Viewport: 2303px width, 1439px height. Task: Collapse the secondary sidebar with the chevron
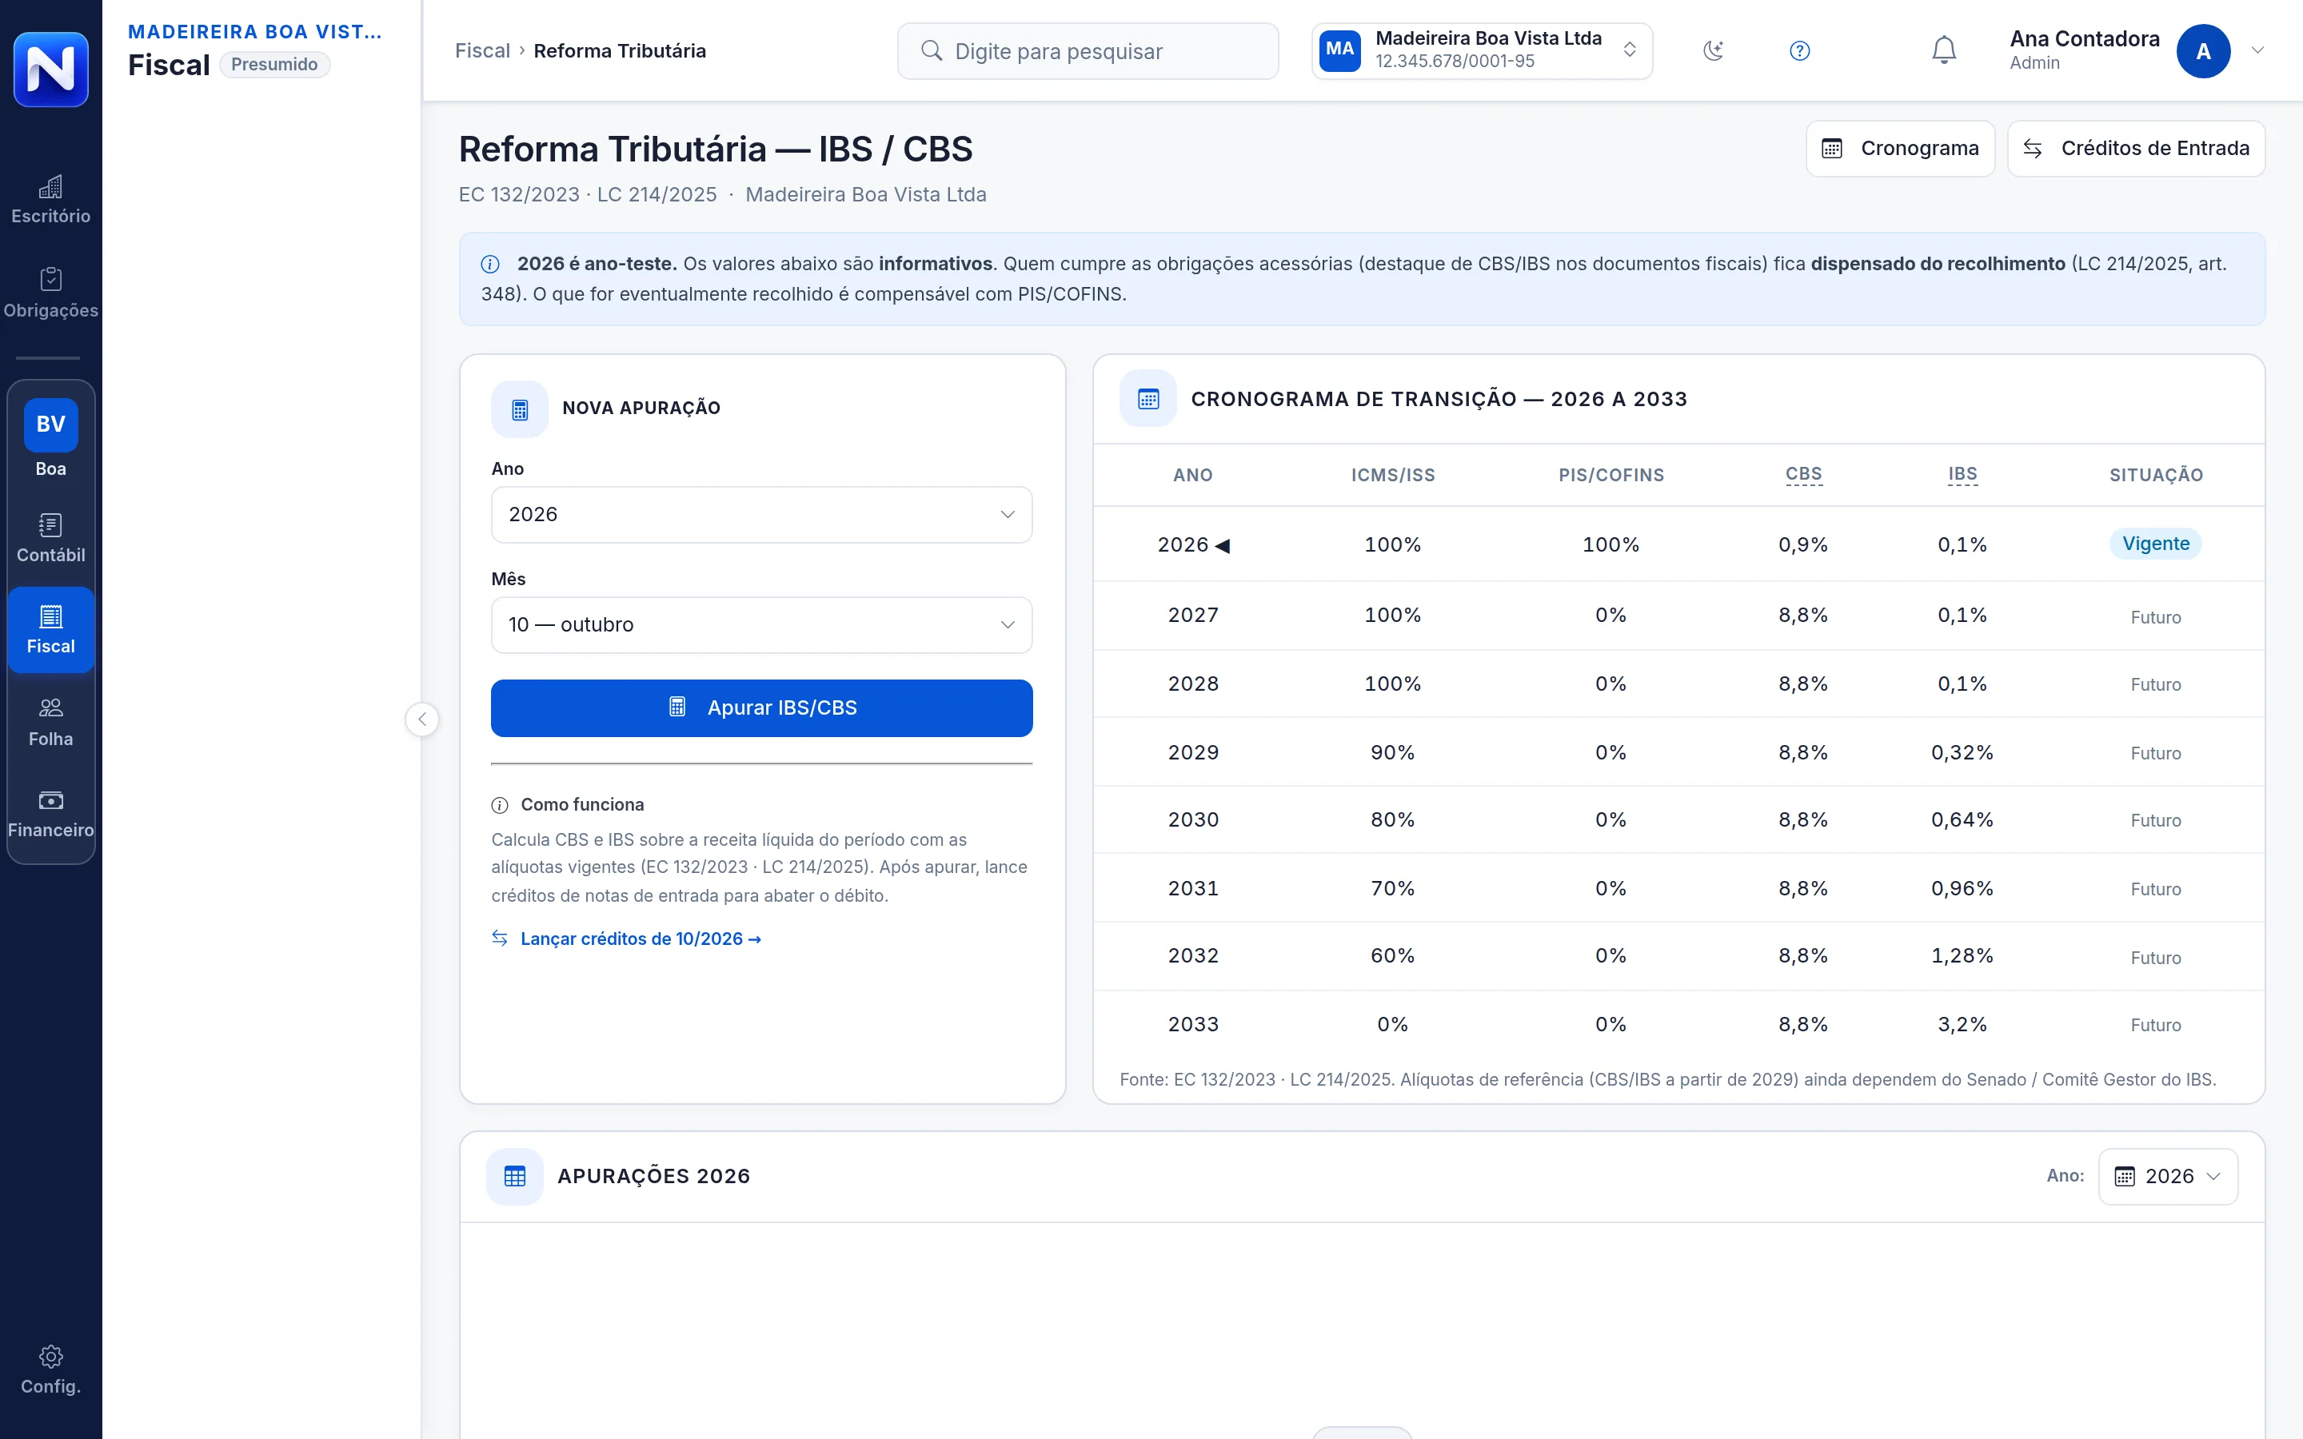tap(421, 719)
